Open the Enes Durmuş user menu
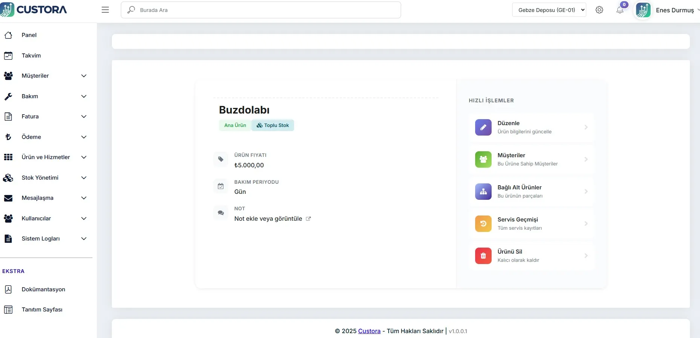The image size is (700, 338). click(x=674, y=10)
